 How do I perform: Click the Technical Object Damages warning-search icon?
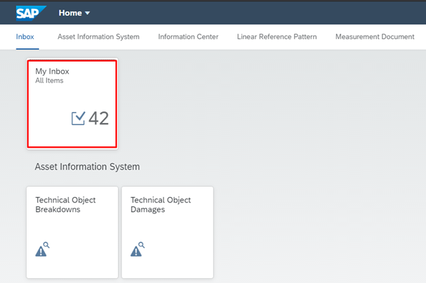point(137,250)
